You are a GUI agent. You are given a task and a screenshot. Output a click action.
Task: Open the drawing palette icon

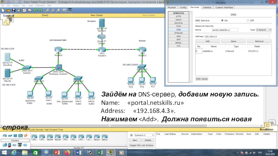64,10
